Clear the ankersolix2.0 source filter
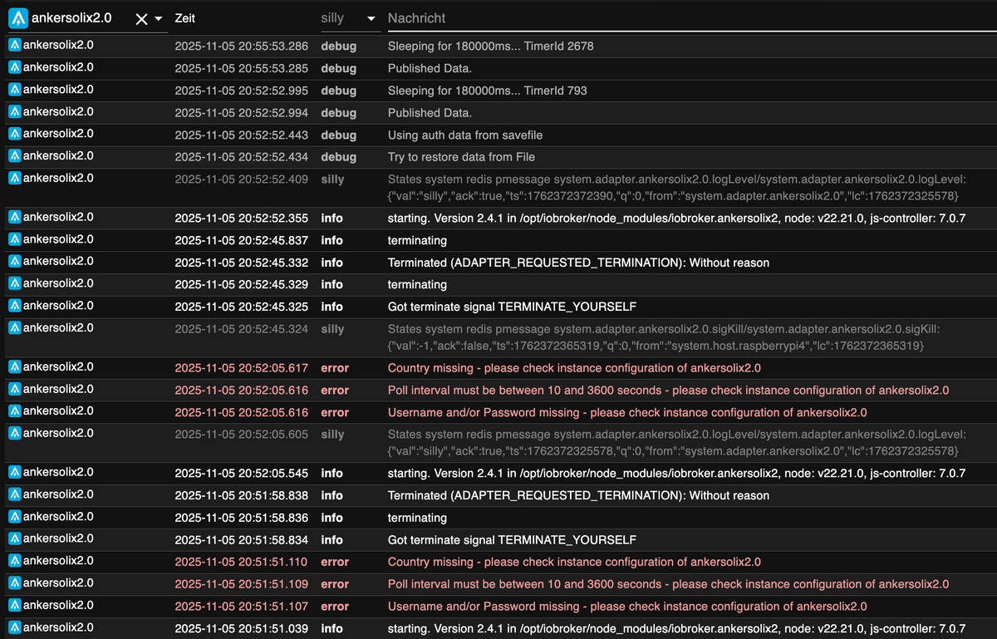The image size is (997, 639). [141, 19]
